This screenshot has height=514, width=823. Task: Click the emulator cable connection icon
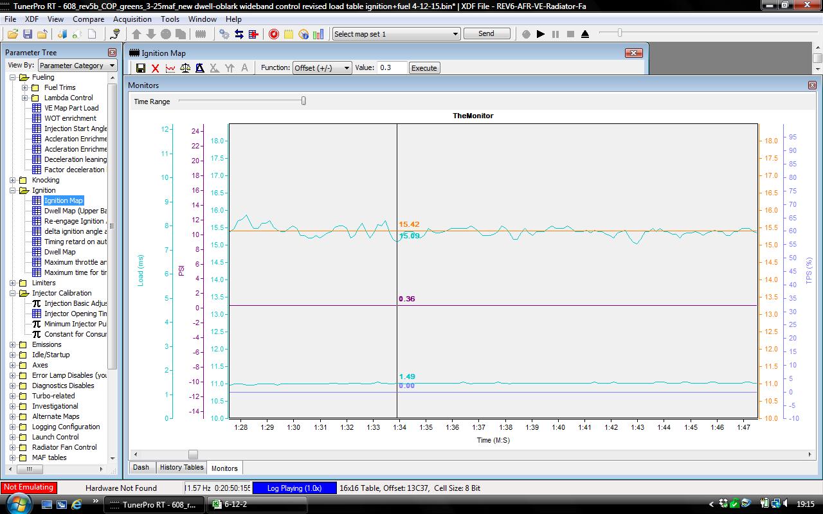click(x=116, y=34)
